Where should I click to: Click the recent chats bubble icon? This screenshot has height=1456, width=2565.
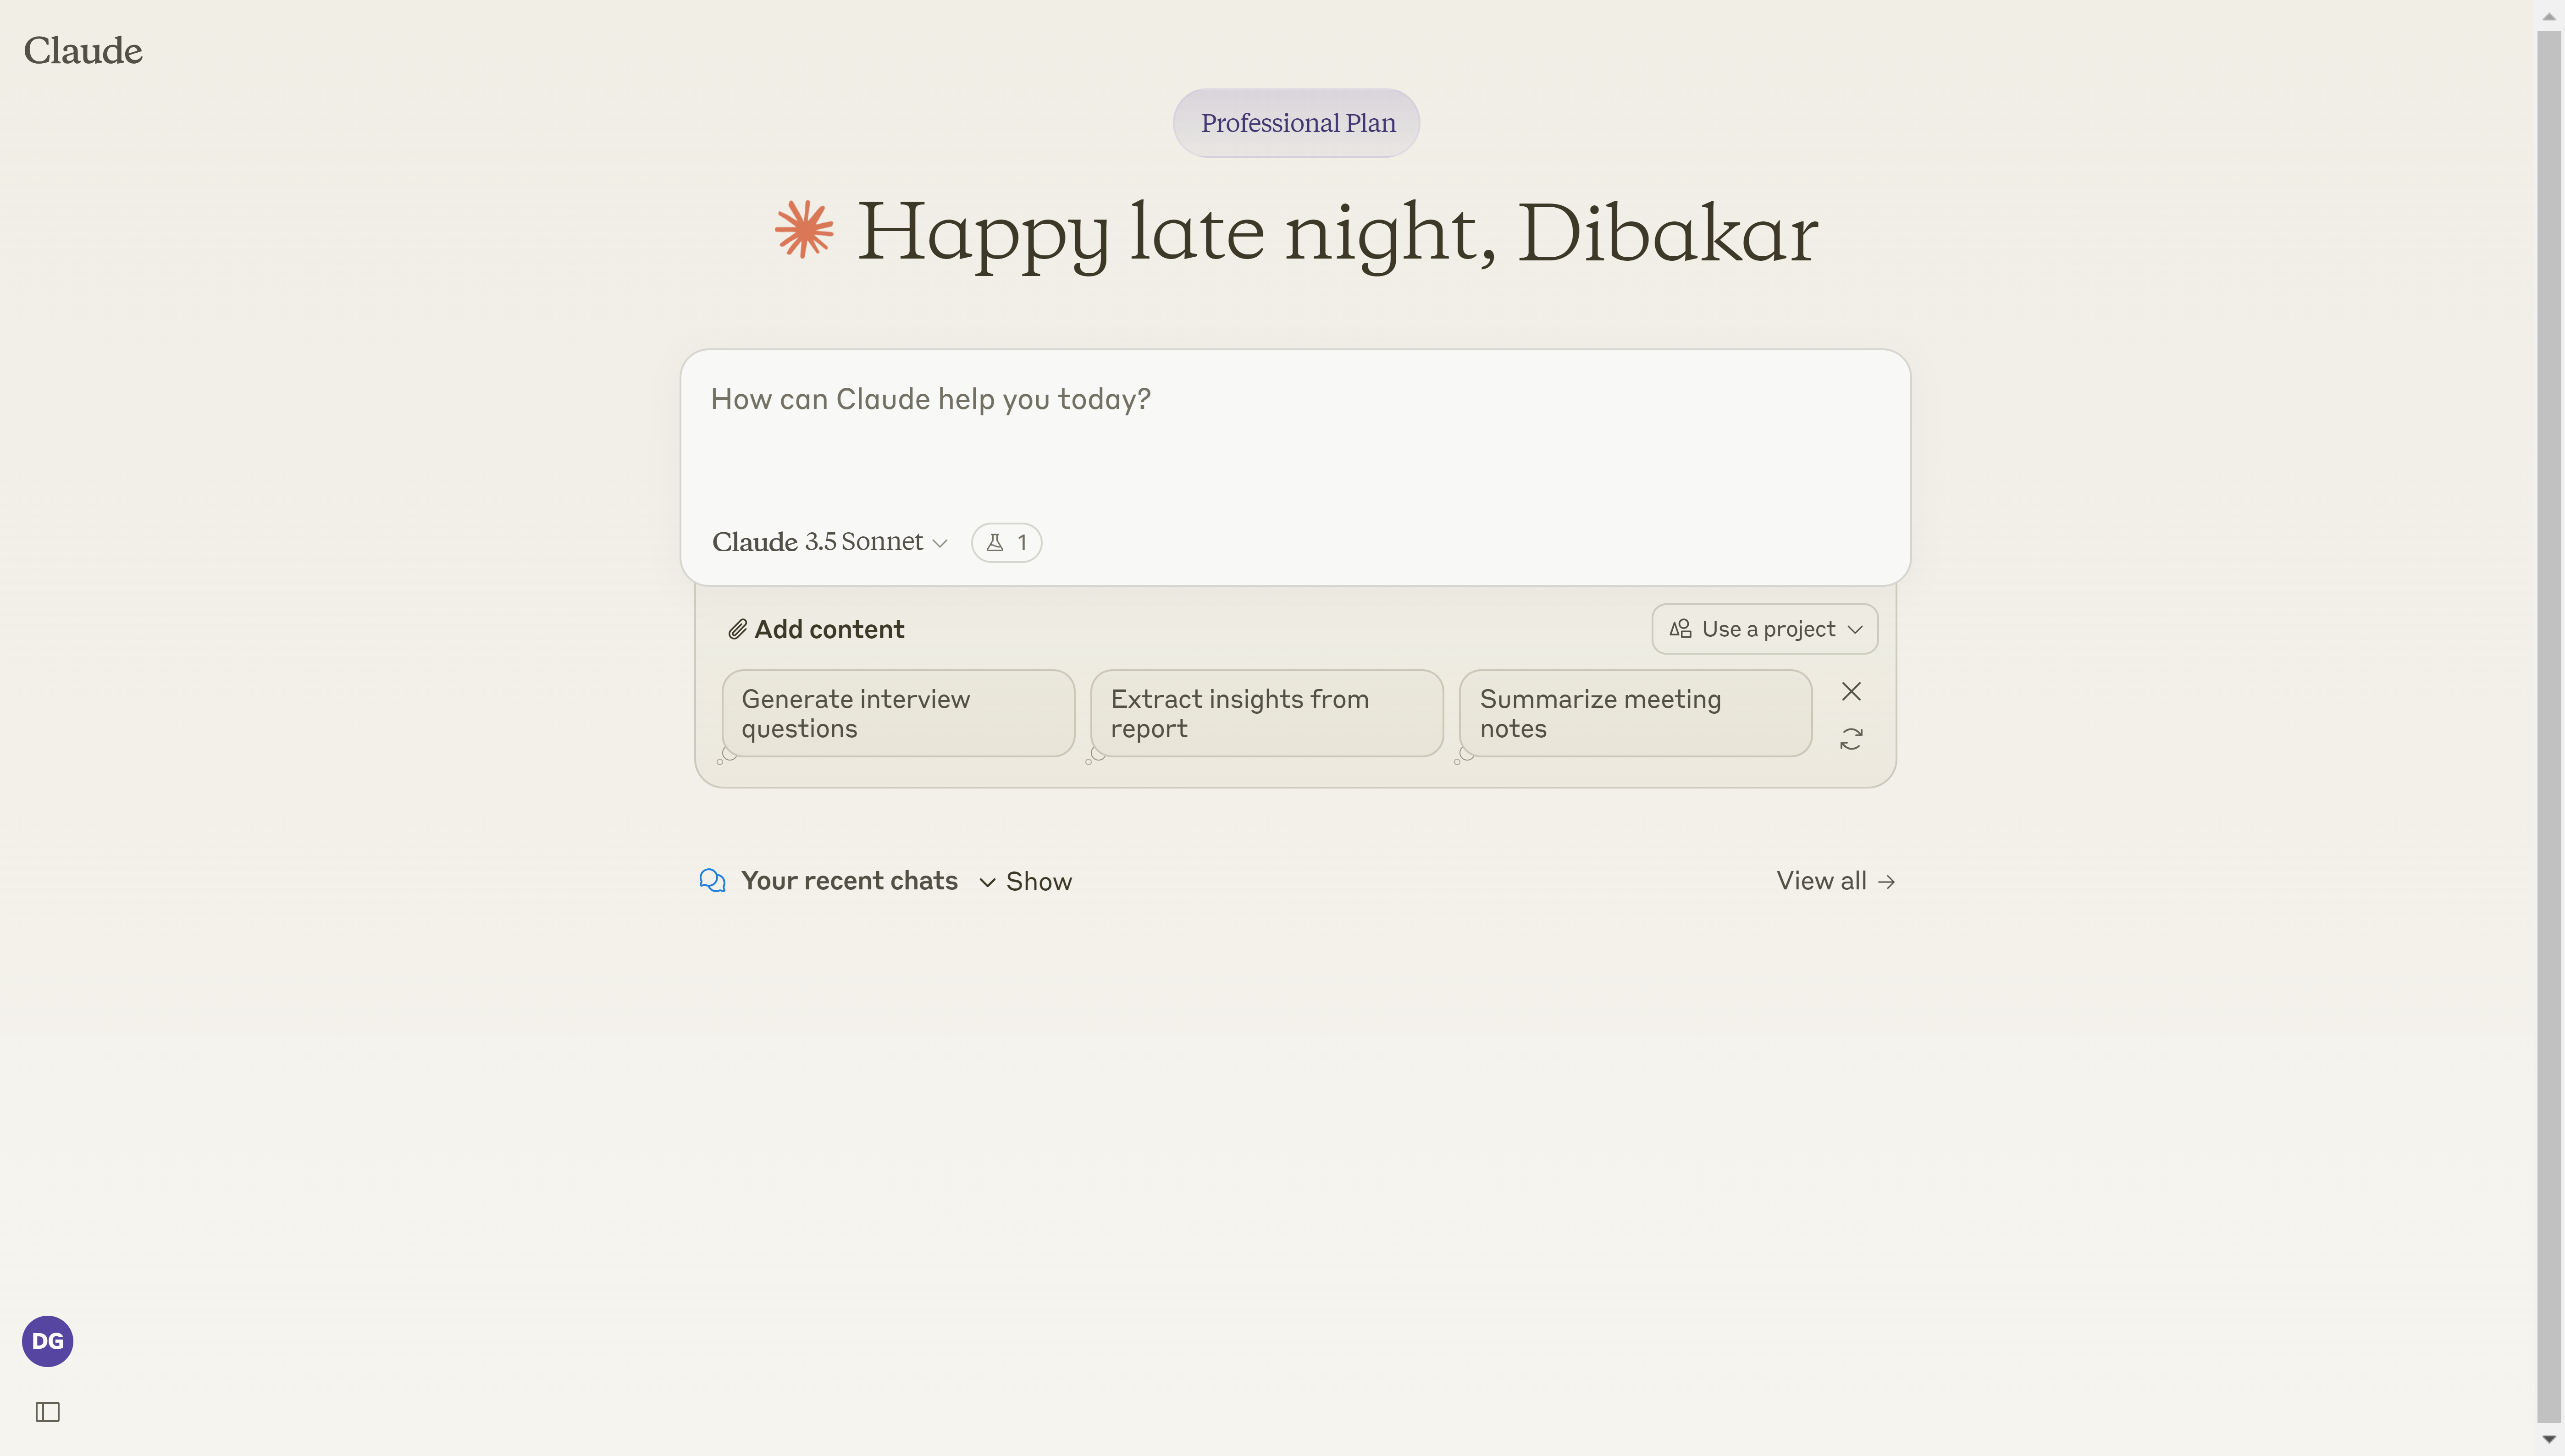click(712, 881)
